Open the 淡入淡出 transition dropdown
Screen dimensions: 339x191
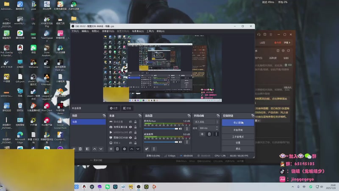click(x=206, y=121)
